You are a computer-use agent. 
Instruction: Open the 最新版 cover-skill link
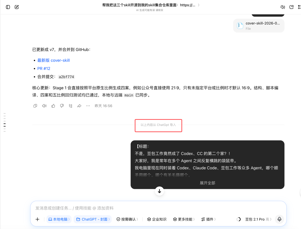click(54, 60)
